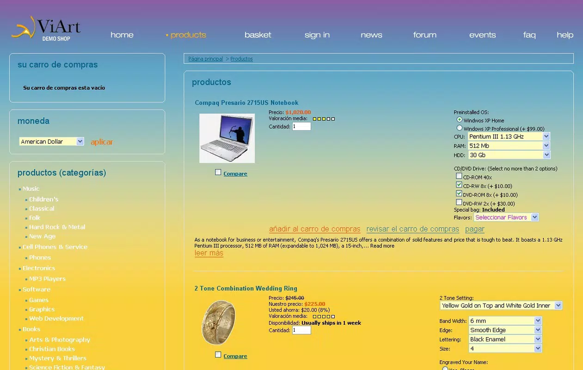Tick the Compare checkbox for Compaq Presario

(x=218, y=172)
